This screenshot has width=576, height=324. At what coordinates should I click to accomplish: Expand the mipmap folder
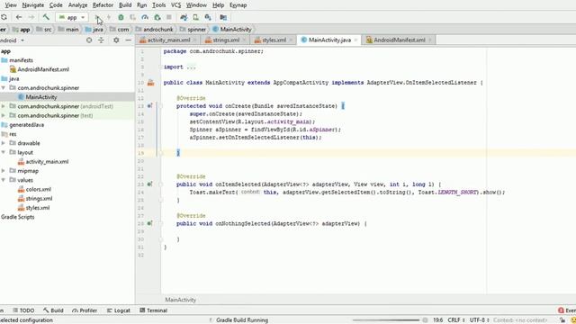pyautogui.click(x=4, y=171)
